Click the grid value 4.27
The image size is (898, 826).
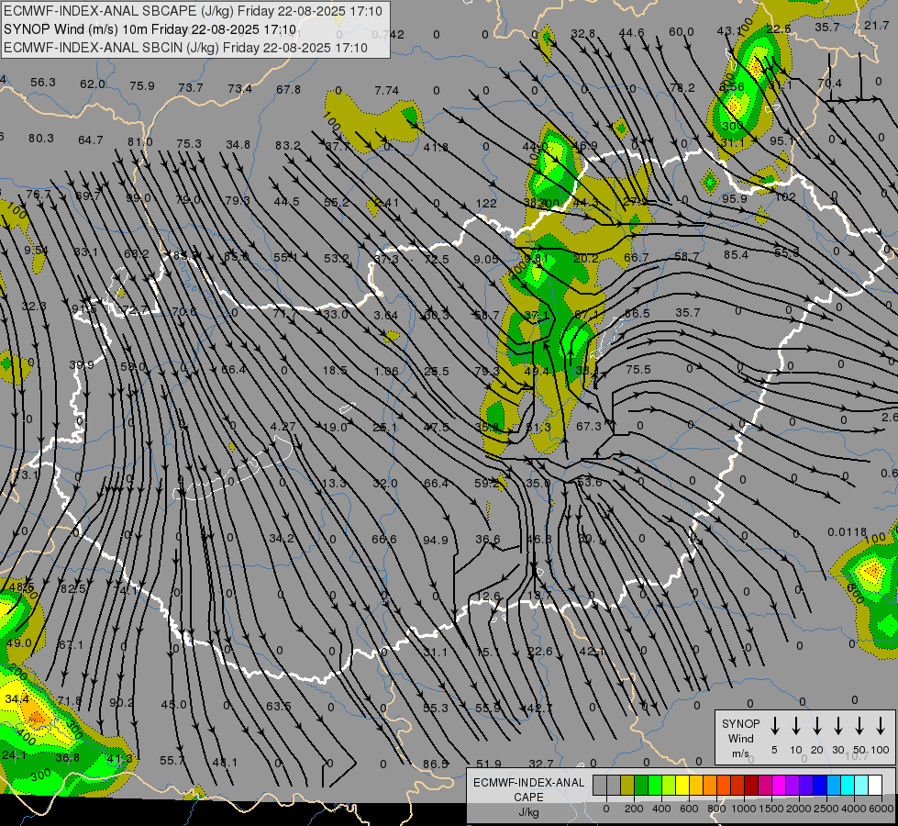point(283,427)
